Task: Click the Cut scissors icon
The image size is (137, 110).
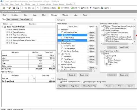Action: pos(22,8)
